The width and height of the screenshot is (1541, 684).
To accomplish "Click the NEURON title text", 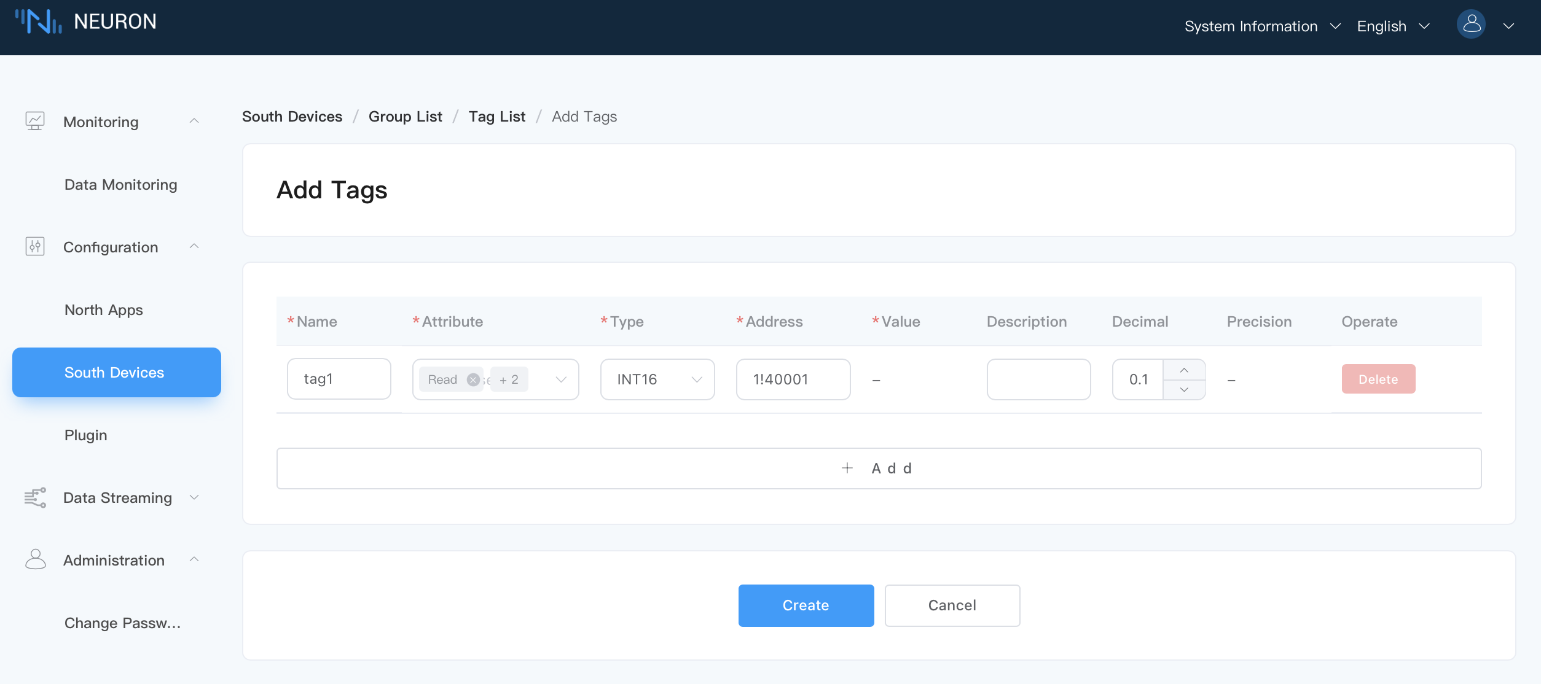I will (x=116, y=21).
